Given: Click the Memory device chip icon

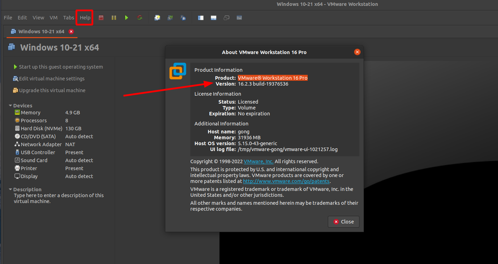Looking at the screenshot, I should point(17,113).
